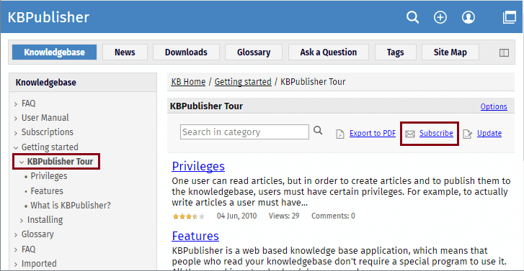Open the search icon in header

(412, 17)
